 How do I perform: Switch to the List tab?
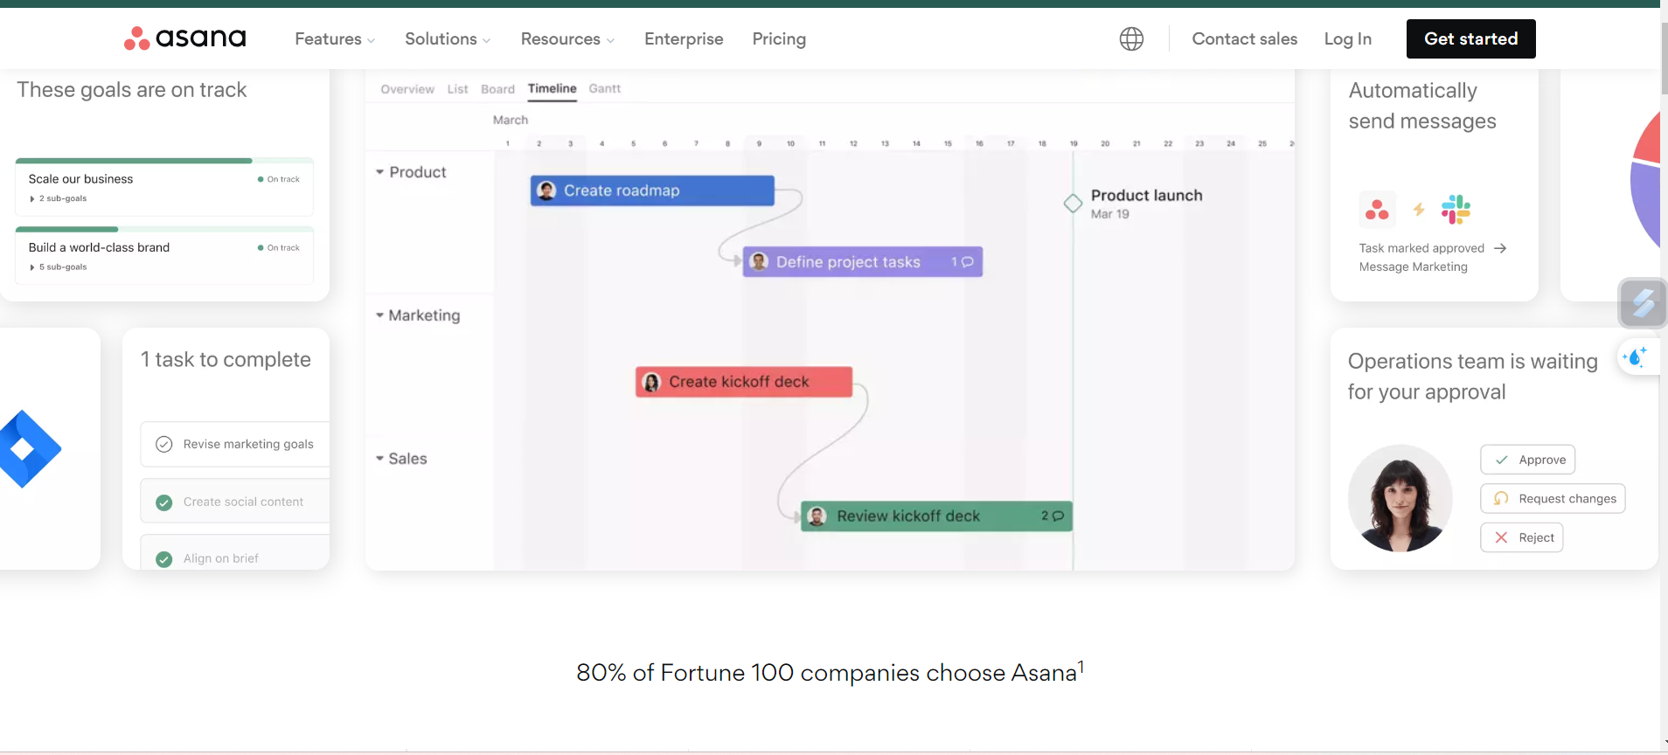click(457, 89)
